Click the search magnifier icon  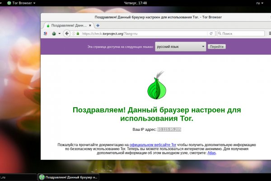pos(220,33)
